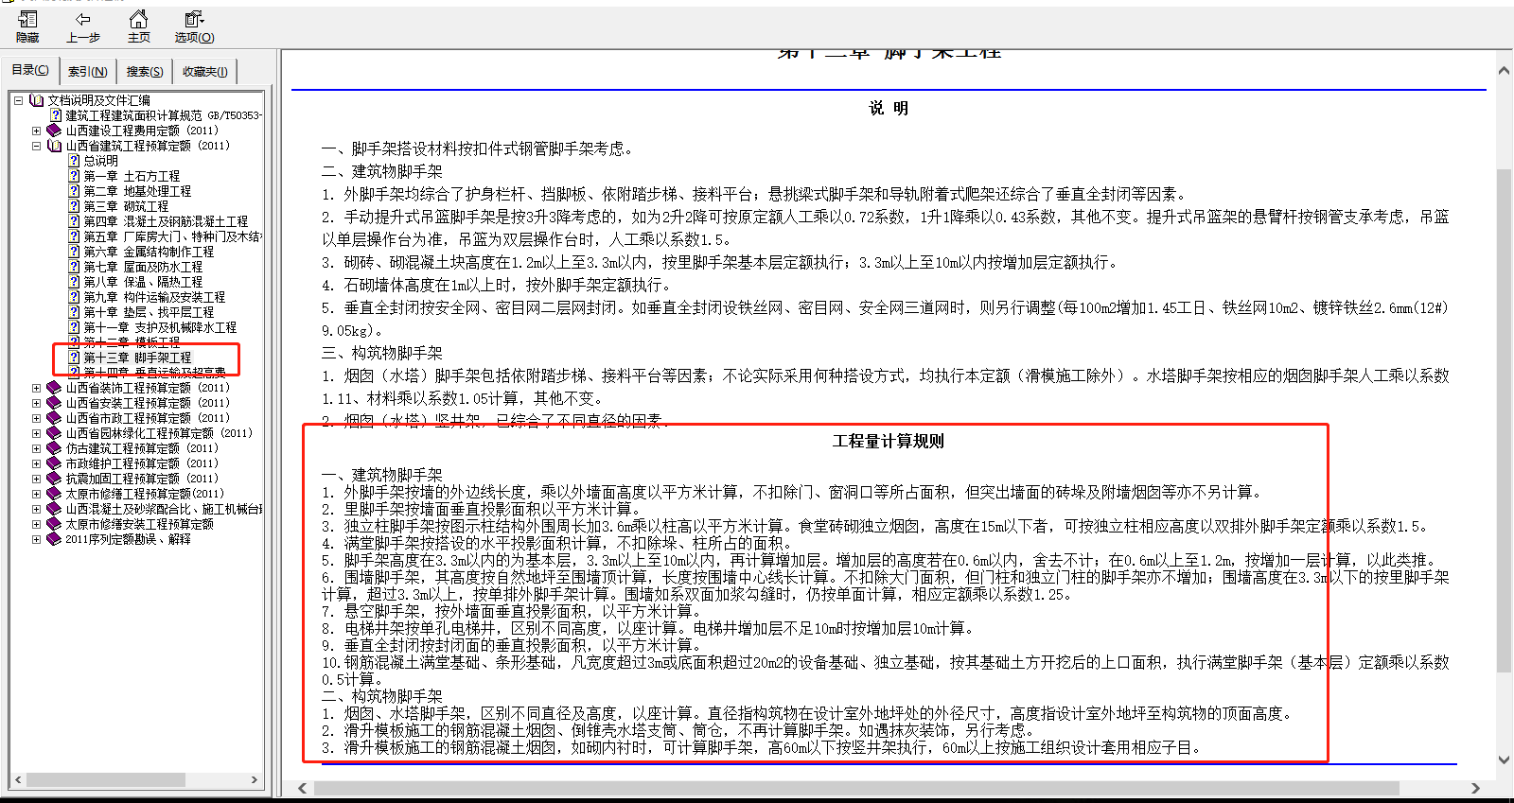Expand the 仿古建筑工程预算定额 (2011) node
Viewport: 1514px width, 803px height.
[36, 448]
